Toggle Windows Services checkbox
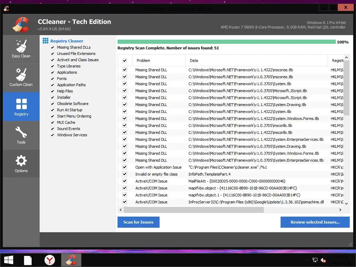This screenshot has height=267, width=356. point(52,135)
